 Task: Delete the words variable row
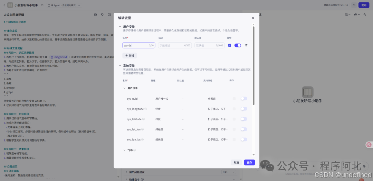(246, 45)
